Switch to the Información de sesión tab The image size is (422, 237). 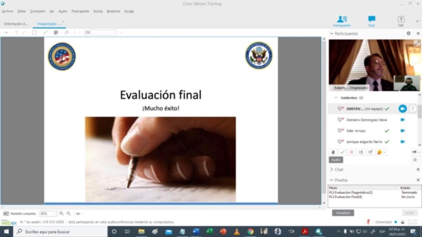pyautogui.click(x=16, y=24)
